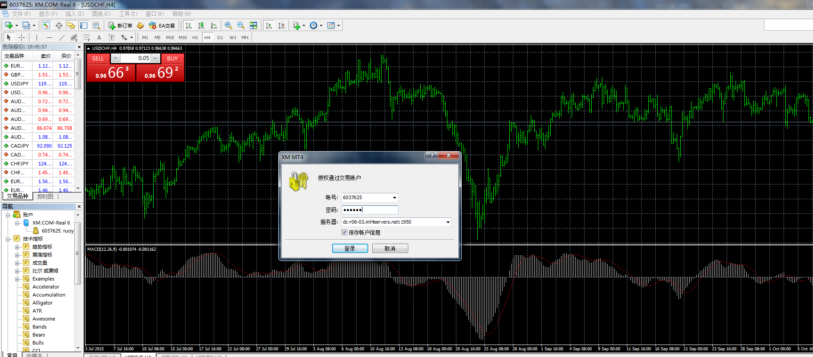
Task: Toggle the Data Window crosshair-circle icon
Action: point(59,25)
